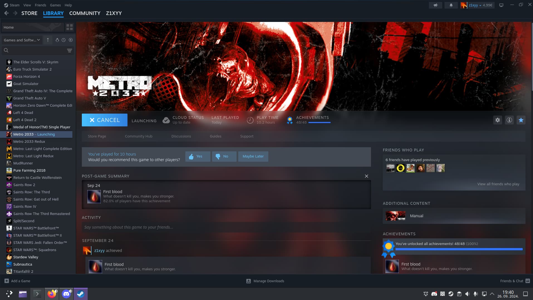Open the Manual additional content
This screenshot has width=533, height=300.
[454, 216]
